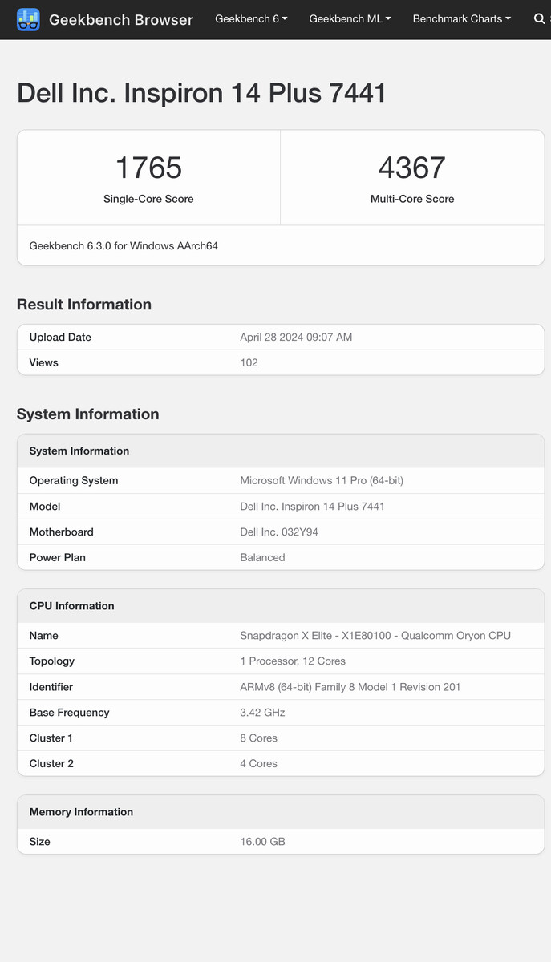551x962 pixels.
Task: Click the Memory Size value 16.00 GB
Action: pos(262,841)
